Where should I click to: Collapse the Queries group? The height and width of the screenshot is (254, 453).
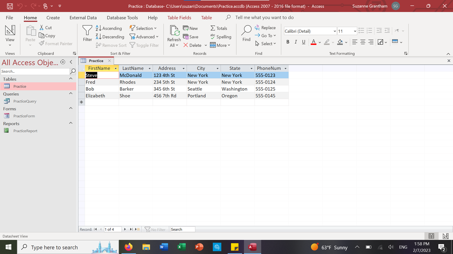(71, 93)
